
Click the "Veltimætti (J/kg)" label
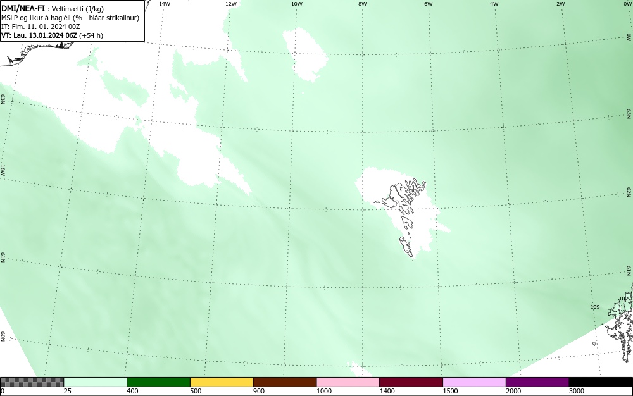tap(78, 9)
